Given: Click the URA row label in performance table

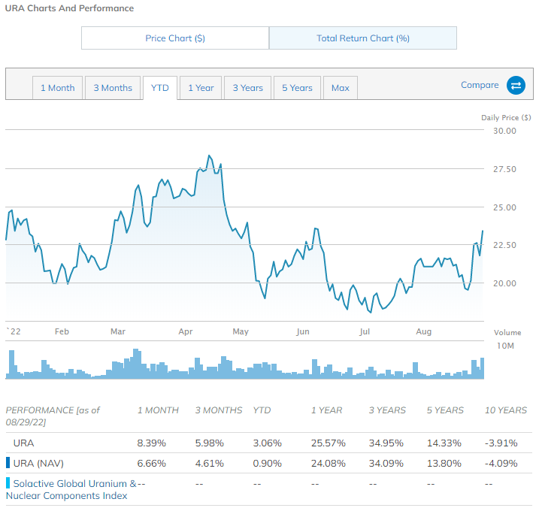Looking at the screenshot, I should coord(23,443).
